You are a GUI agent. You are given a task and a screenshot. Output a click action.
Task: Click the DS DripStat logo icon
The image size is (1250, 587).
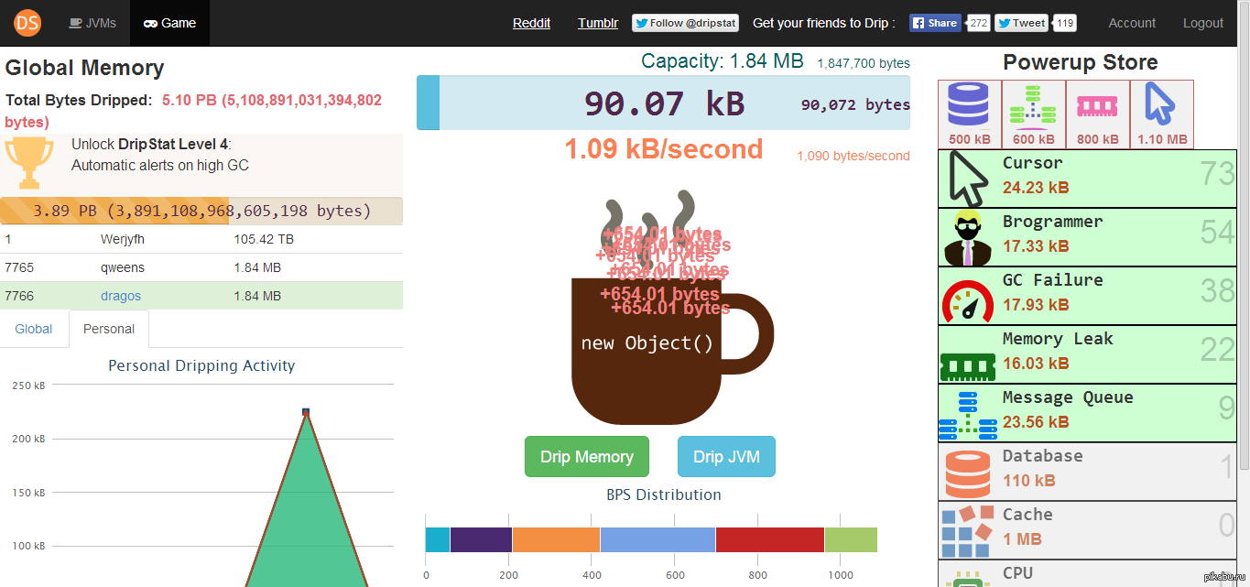tap(28, 23)
